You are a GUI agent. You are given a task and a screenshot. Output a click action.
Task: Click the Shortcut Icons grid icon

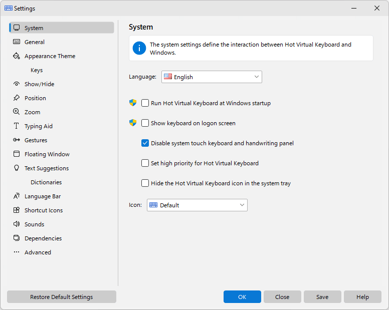point(17,210)
